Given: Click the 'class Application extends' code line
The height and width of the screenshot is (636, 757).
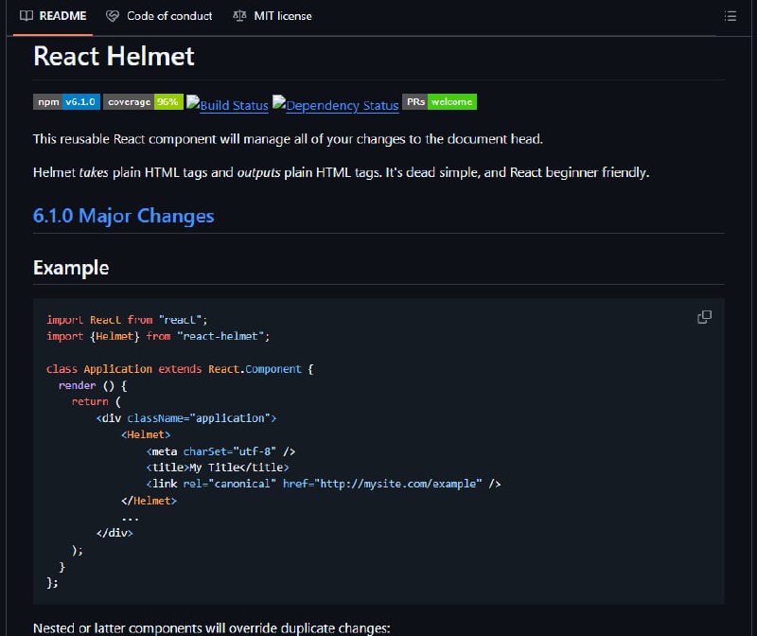Looking at the screenshot, I should (180, 369).
